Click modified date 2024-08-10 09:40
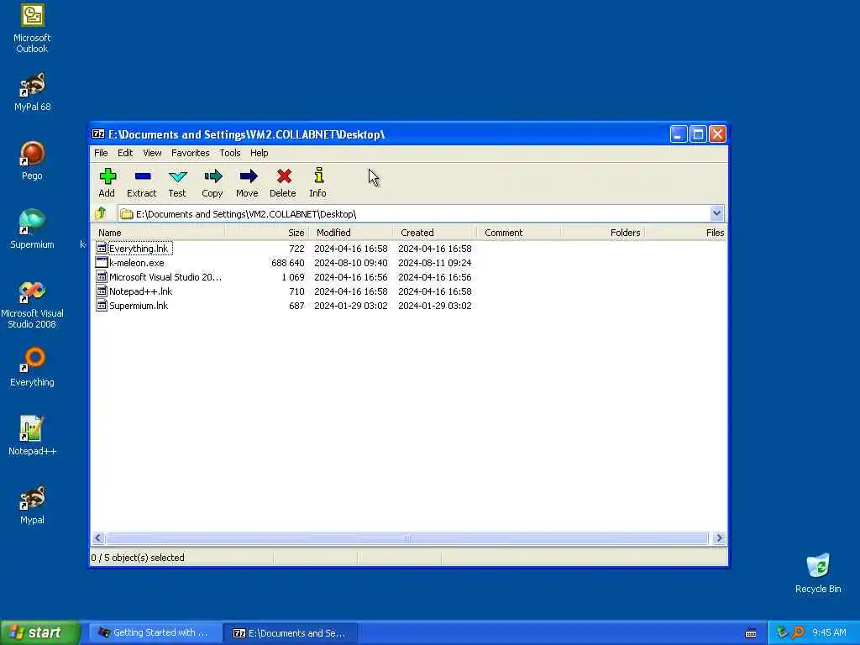Viewport: 860px width, 645px height. [350, 263]
